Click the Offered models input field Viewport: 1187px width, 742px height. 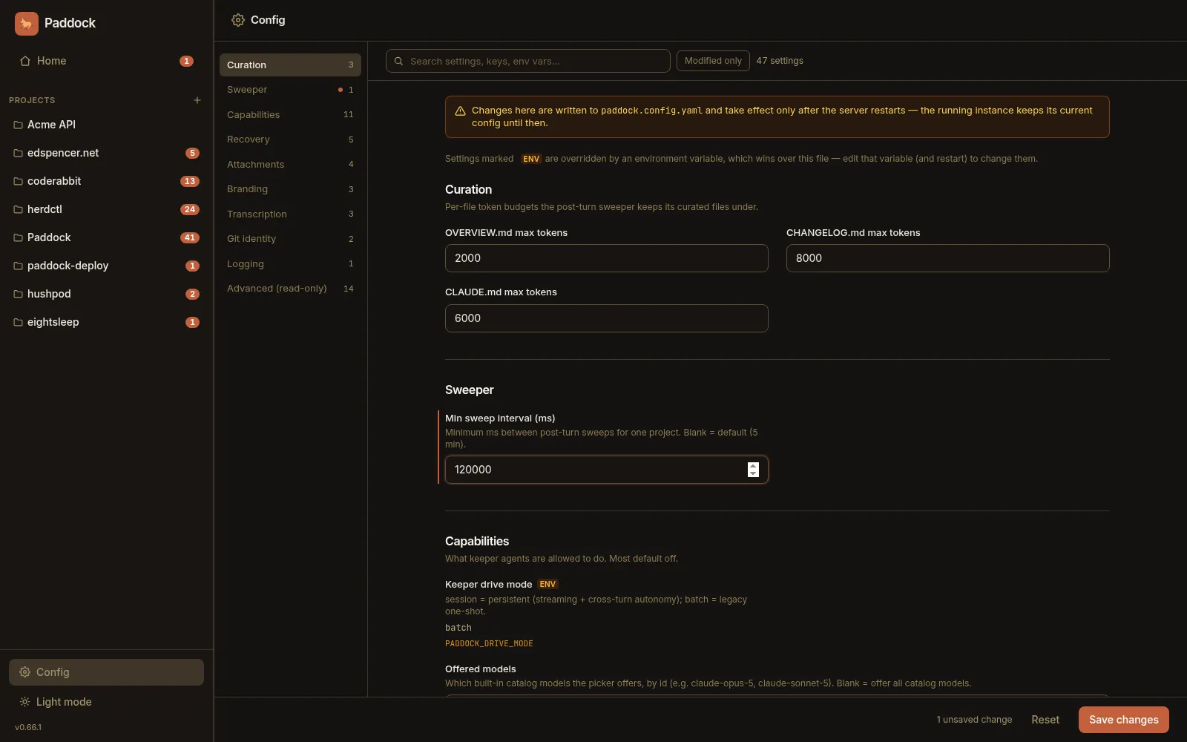click(x=777, y=695)
